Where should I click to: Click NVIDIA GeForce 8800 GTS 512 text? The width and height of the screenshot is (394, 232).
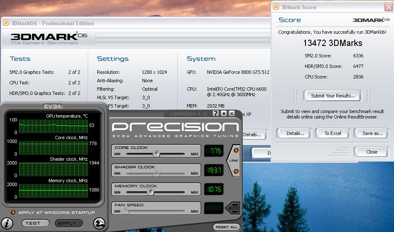(x=238, y=72)
